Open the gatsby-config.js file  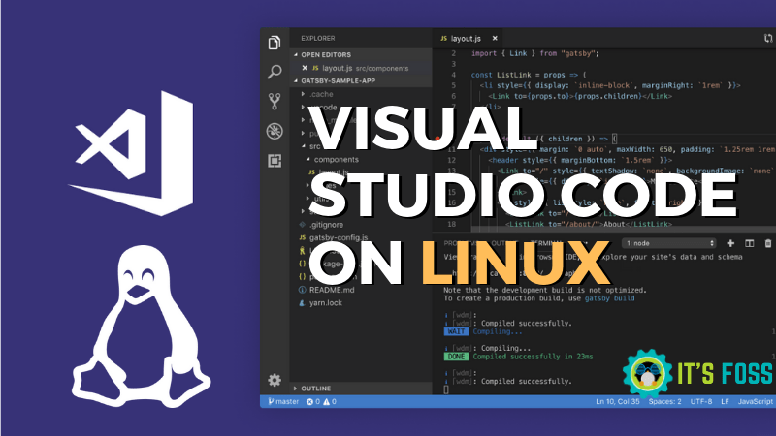coord(339,237)
